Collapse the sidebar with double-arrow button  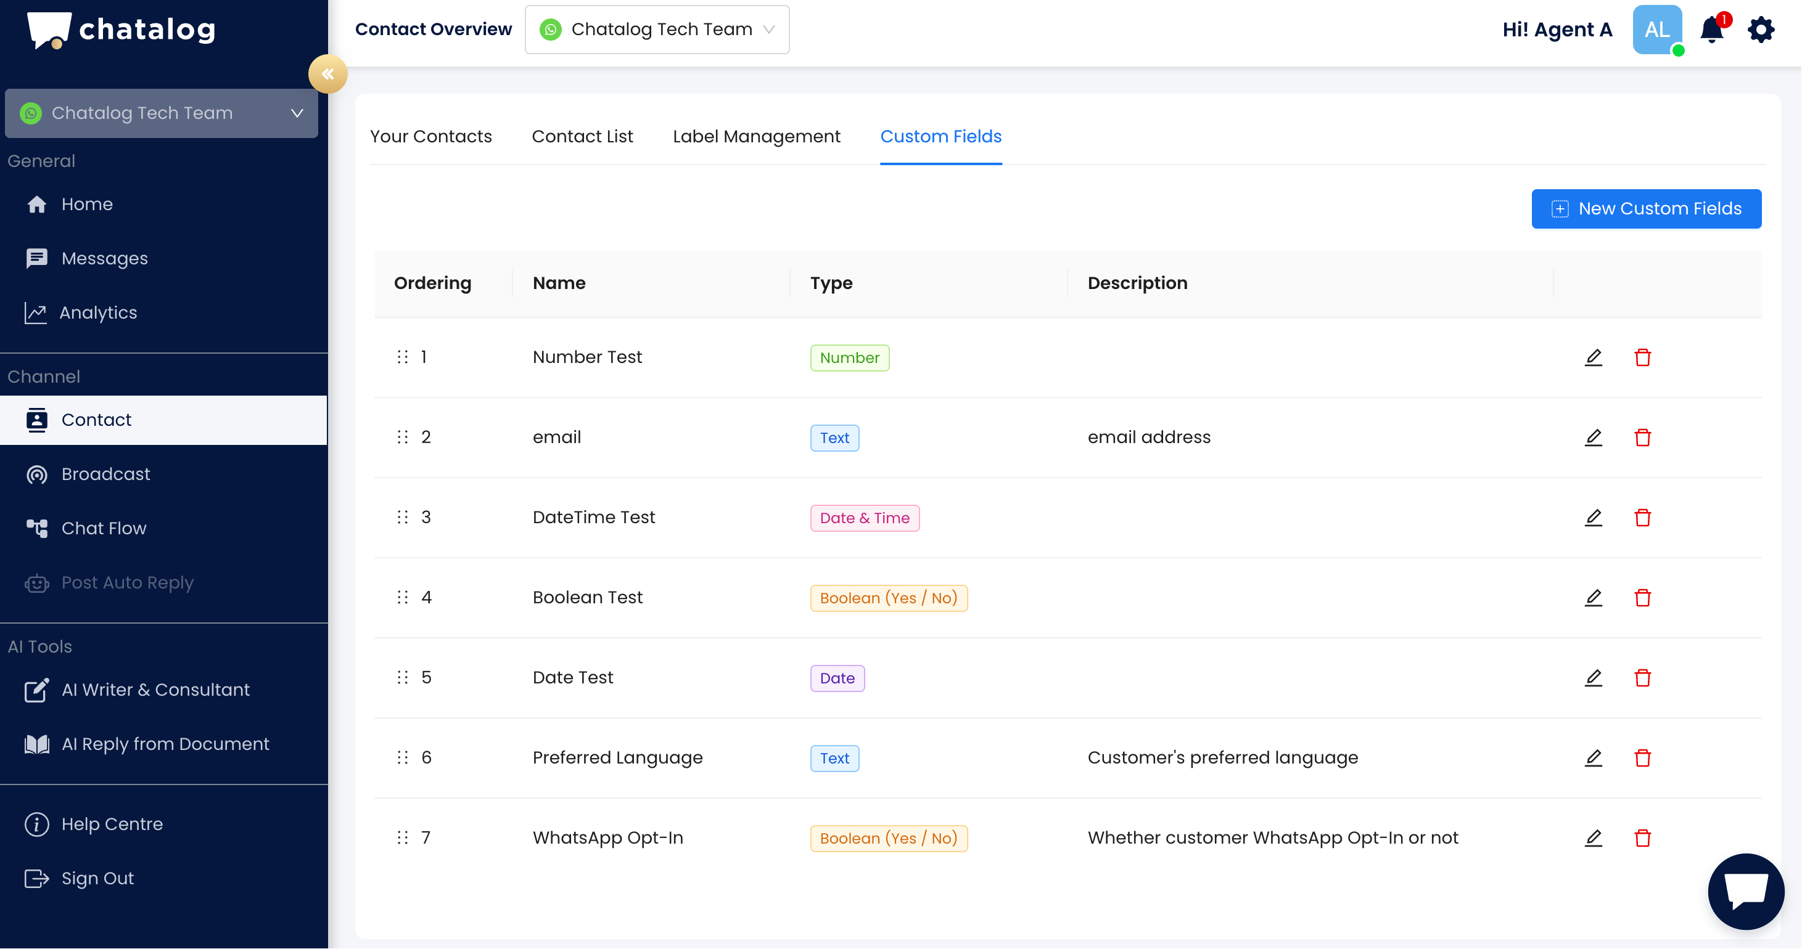[327, 74]
